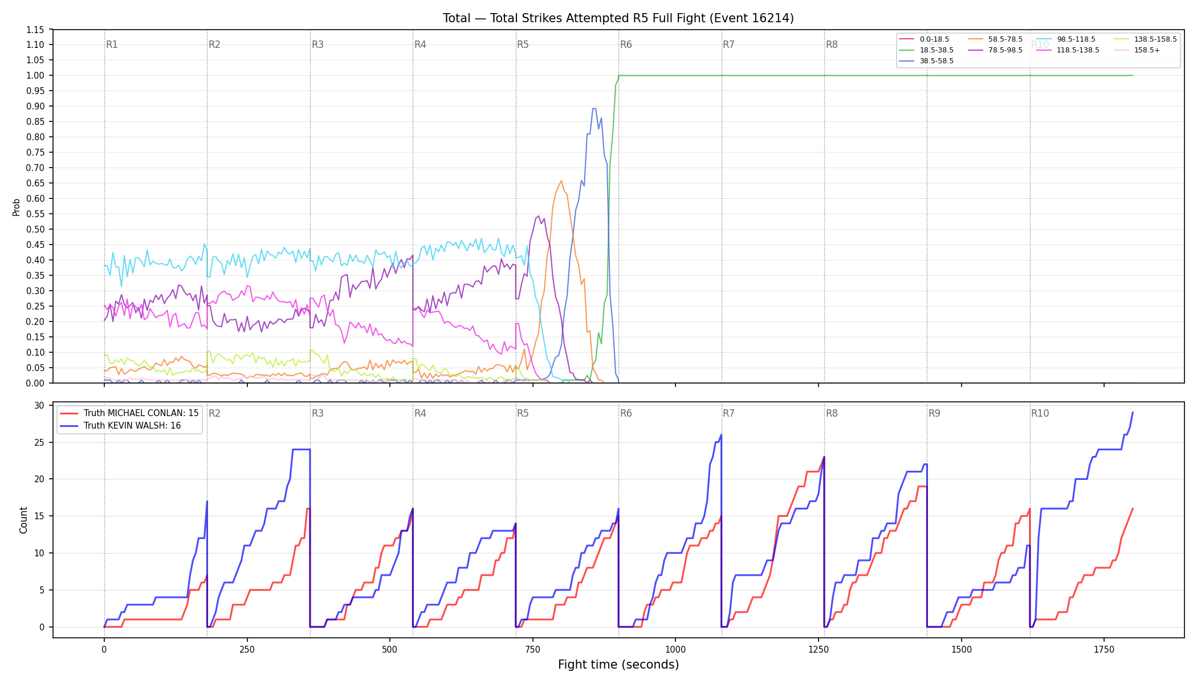Click the R7 round marker in the probability chart
The height and width of the screenshot is (684, 1197).
728,44
